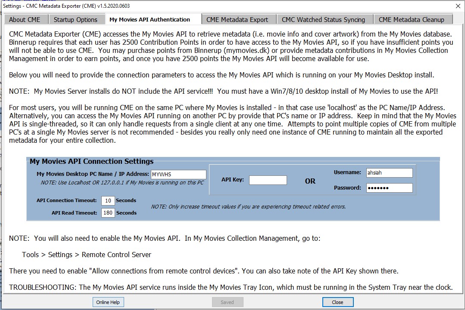465x310 pixels.
Task: Click into the Password field
Action: pos(390,188)
